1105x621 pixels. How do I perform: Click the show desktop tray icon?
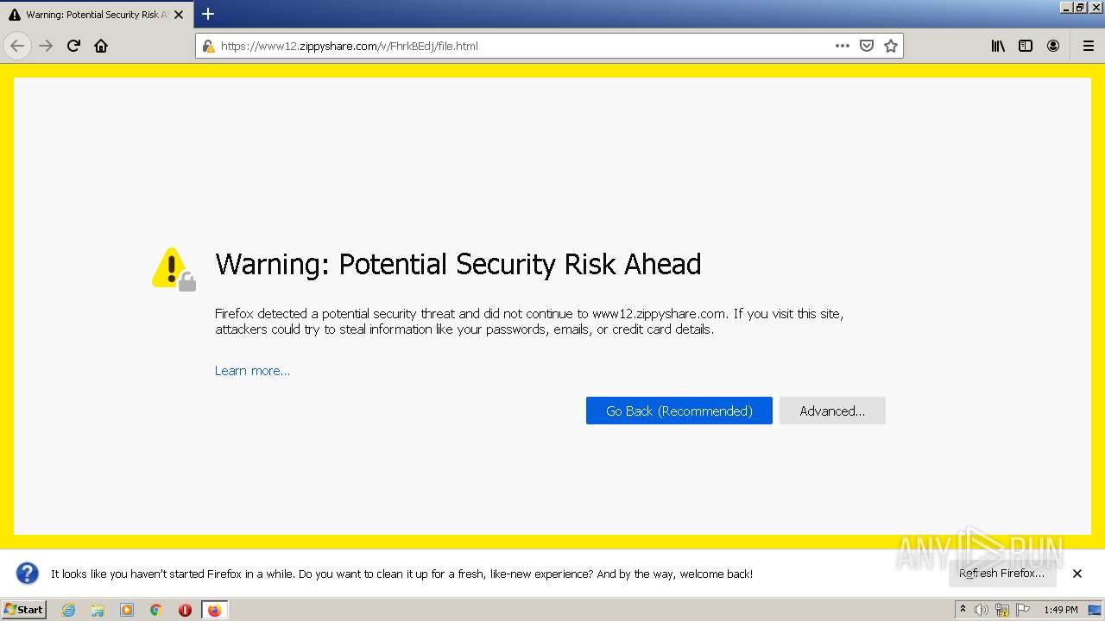pyautogui.click(x=1095, y=610)
